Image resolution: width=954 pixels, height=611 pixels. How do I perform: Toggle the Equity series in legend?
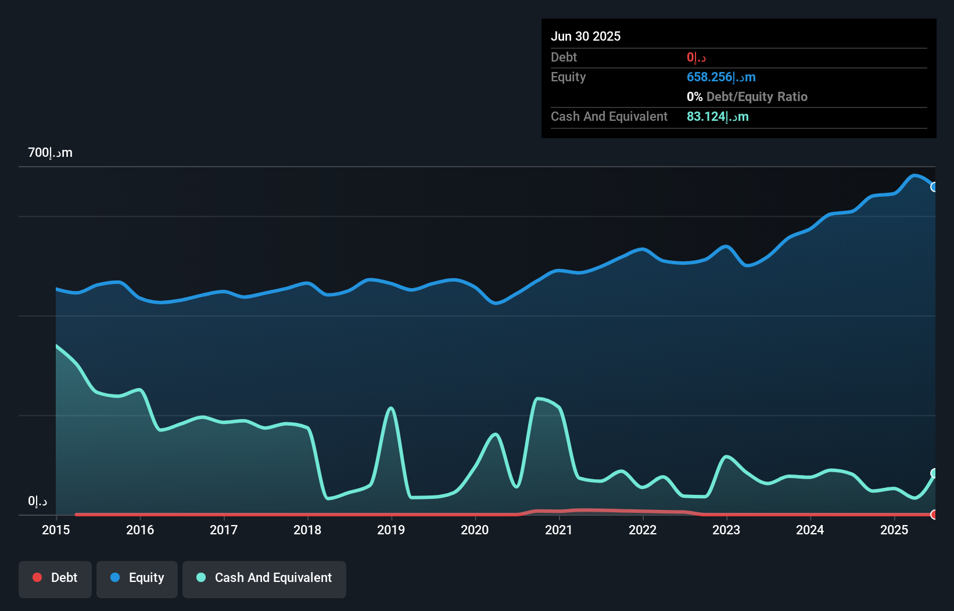coord(137,578)
